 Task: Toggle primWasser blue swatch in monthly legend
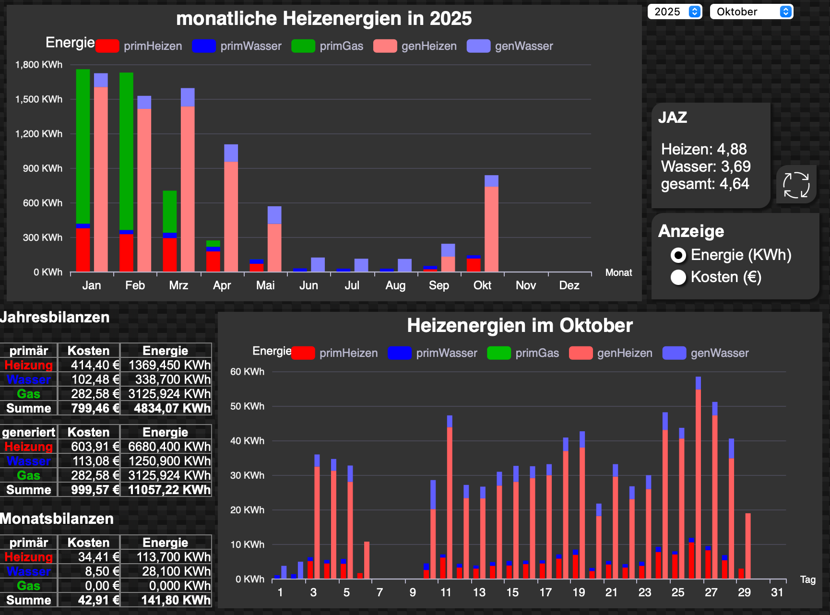point(204,46)
